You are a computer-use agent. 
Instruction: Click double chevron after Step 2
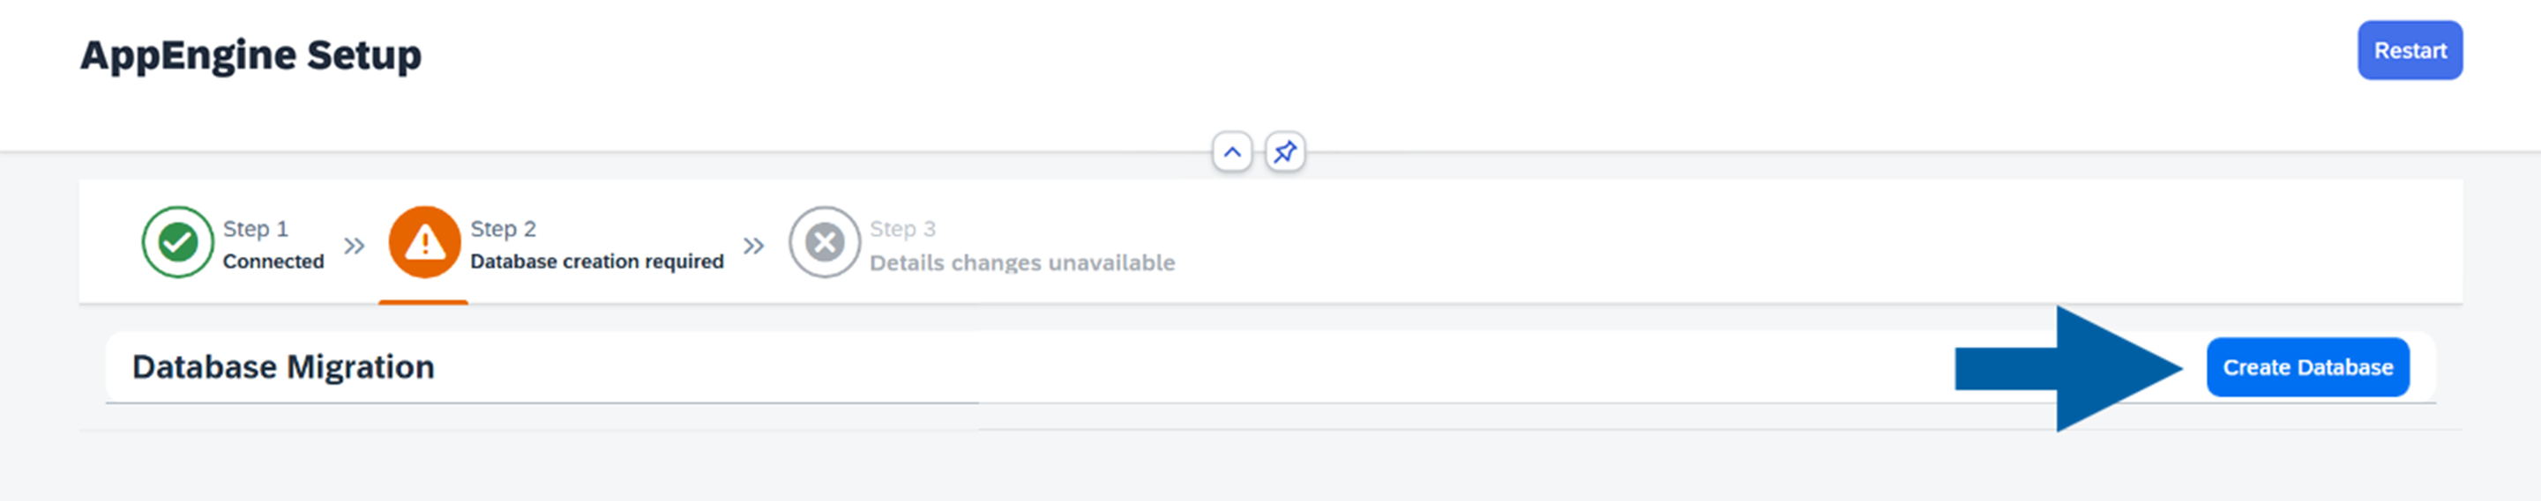pos(753,245)
